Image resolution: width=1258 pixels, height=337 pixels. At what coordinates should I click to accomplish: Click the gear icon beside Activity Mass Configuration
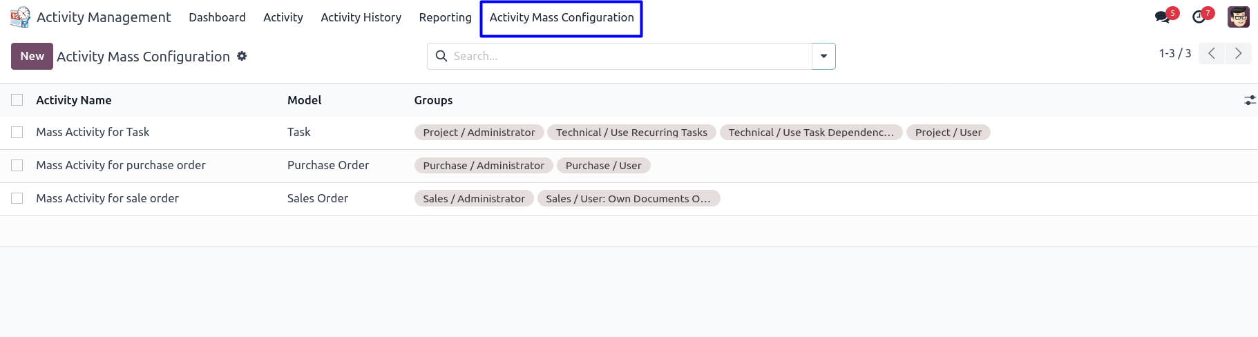click(x=242, y=56)
